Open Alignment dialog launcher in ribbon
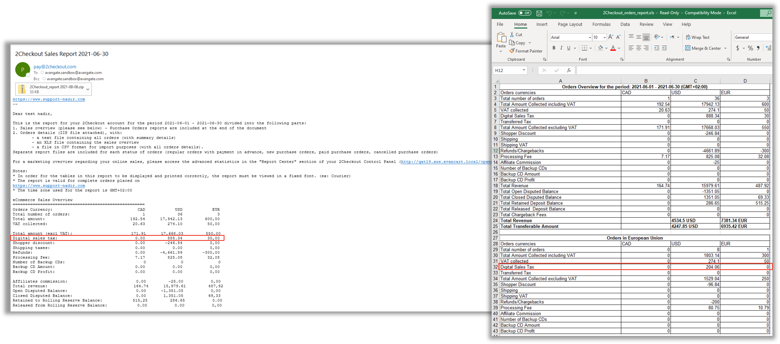The image size is (780, 344). pos(728,60)
